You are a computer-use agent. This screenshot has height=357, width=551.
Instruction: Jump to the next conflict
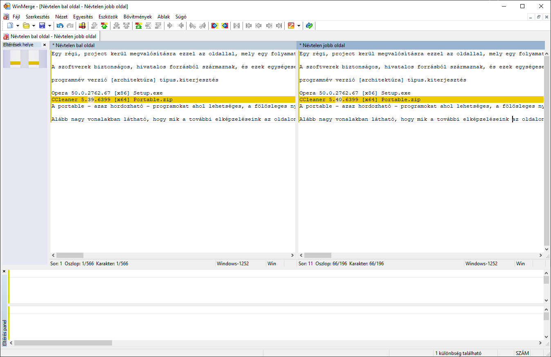coord(117,26)
